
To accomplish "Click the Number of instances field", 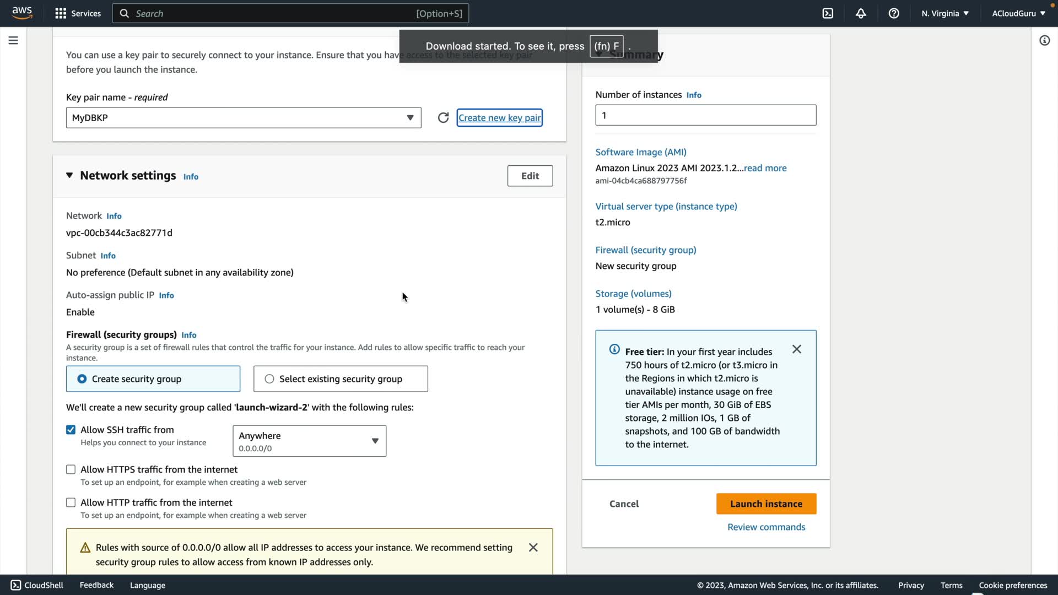I will (705, 115).
